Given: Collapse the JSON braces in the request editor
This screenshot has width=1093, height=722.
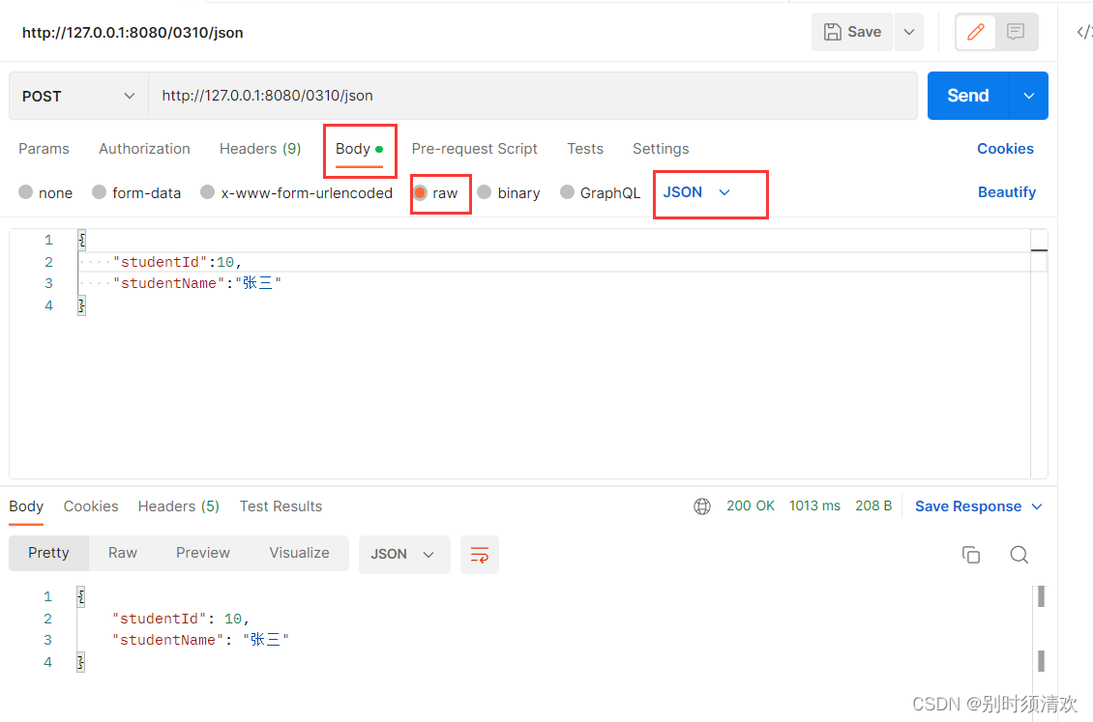Looking at the screenshot, I should click(x=81, y=239).
